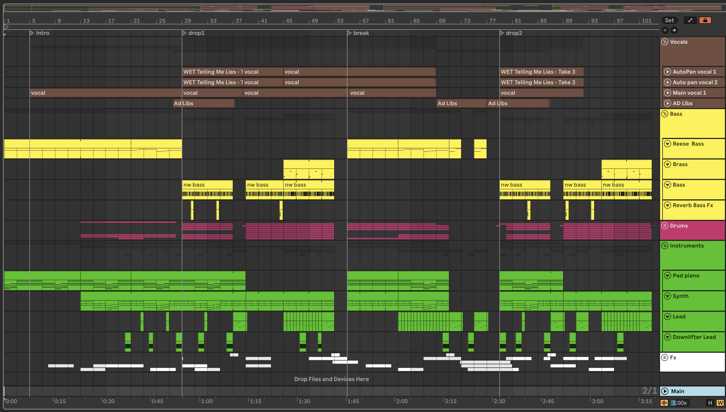Collapse the Instruments group track
This screenshot has width=726, height=412.
[x=665, y=246]
